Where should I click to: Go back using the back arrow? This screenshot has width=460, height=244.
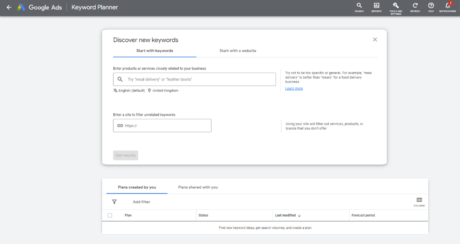pos(9,7)
